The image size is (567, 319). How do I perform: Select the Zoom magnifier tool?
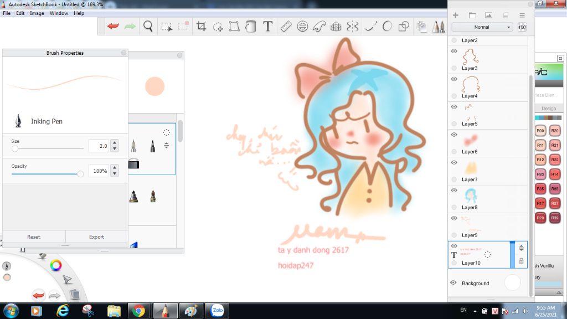[148, 26]
